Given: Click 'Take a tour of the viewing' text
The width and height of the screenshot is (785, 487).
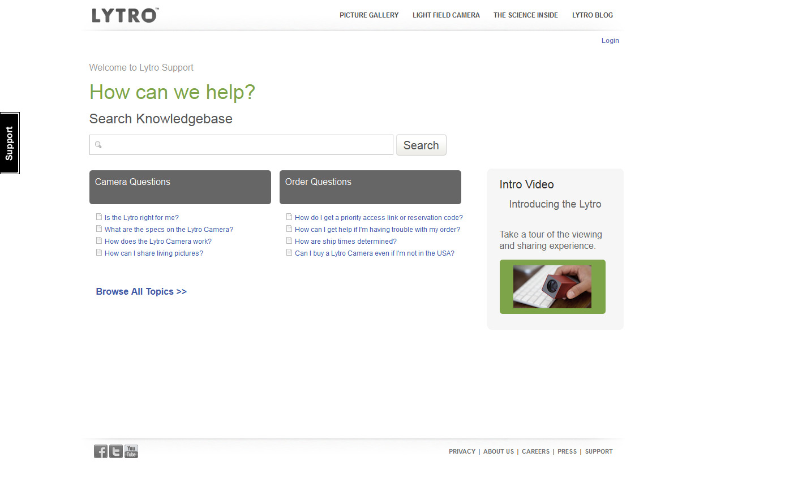Looking at the screenshot, I should pos(551,235).
